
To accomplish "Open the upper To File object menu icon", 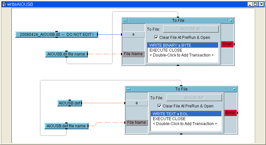I will tap(231, 20).
